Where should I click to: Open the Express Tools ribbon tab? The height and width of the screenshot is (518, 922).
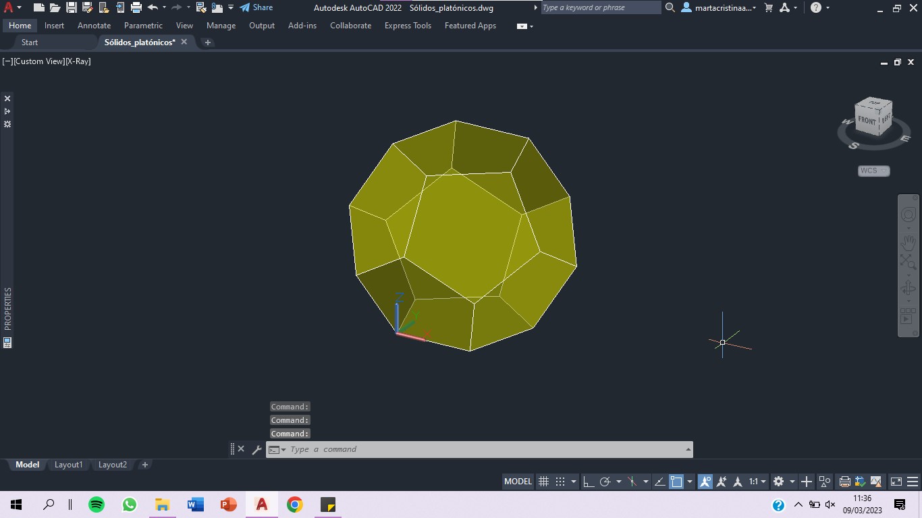(x=408, y=26)
